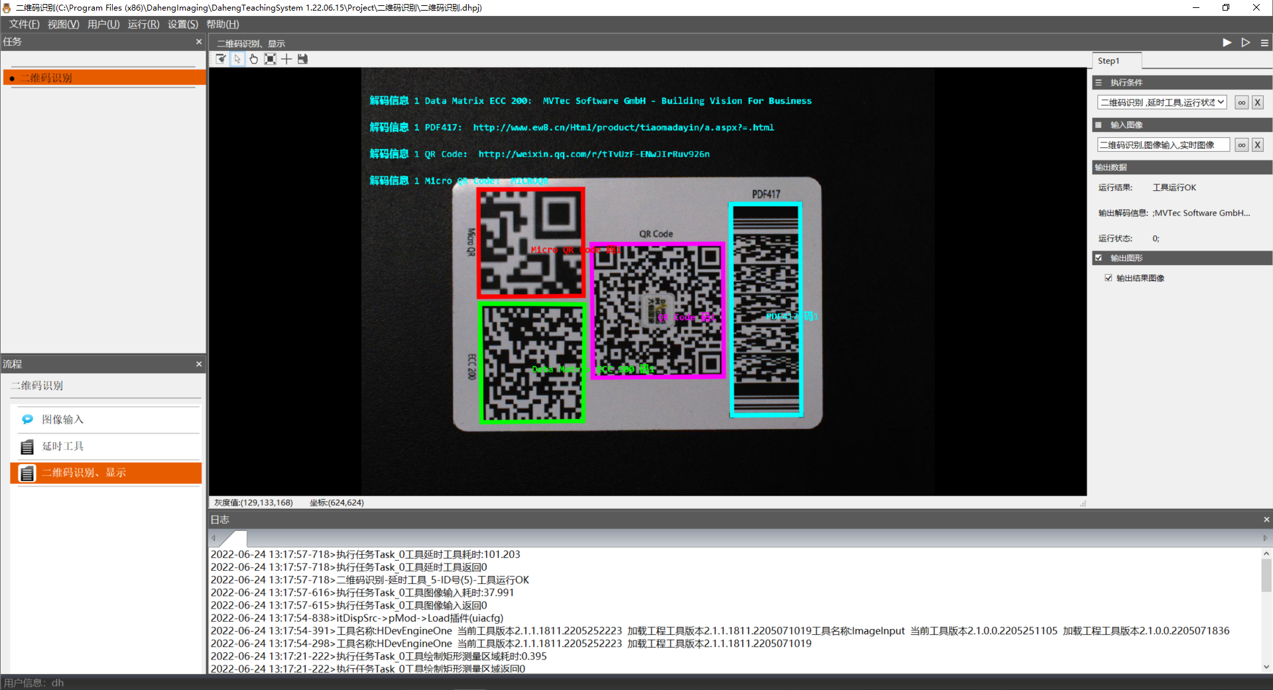Click the solid play run button
The height and width of the screenshot is (690, 1273).
(x=1227, y=42)
